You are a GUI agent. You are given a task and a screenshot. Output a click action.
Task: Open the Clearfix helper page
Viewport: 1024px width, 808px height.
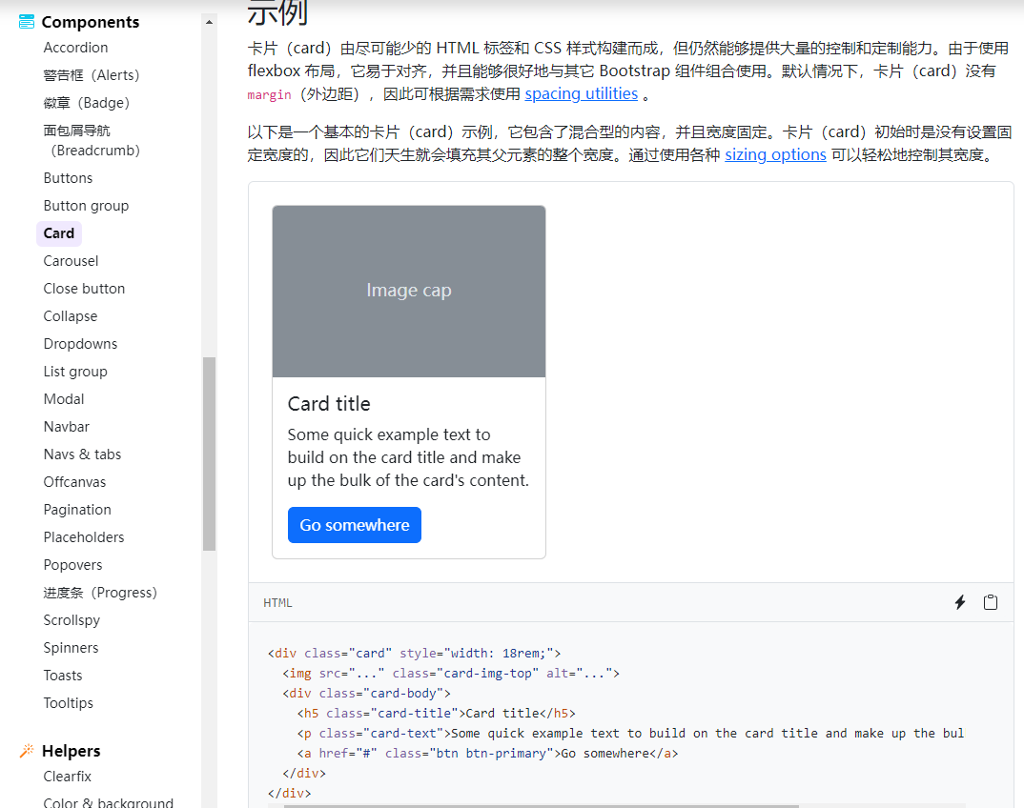68,777
